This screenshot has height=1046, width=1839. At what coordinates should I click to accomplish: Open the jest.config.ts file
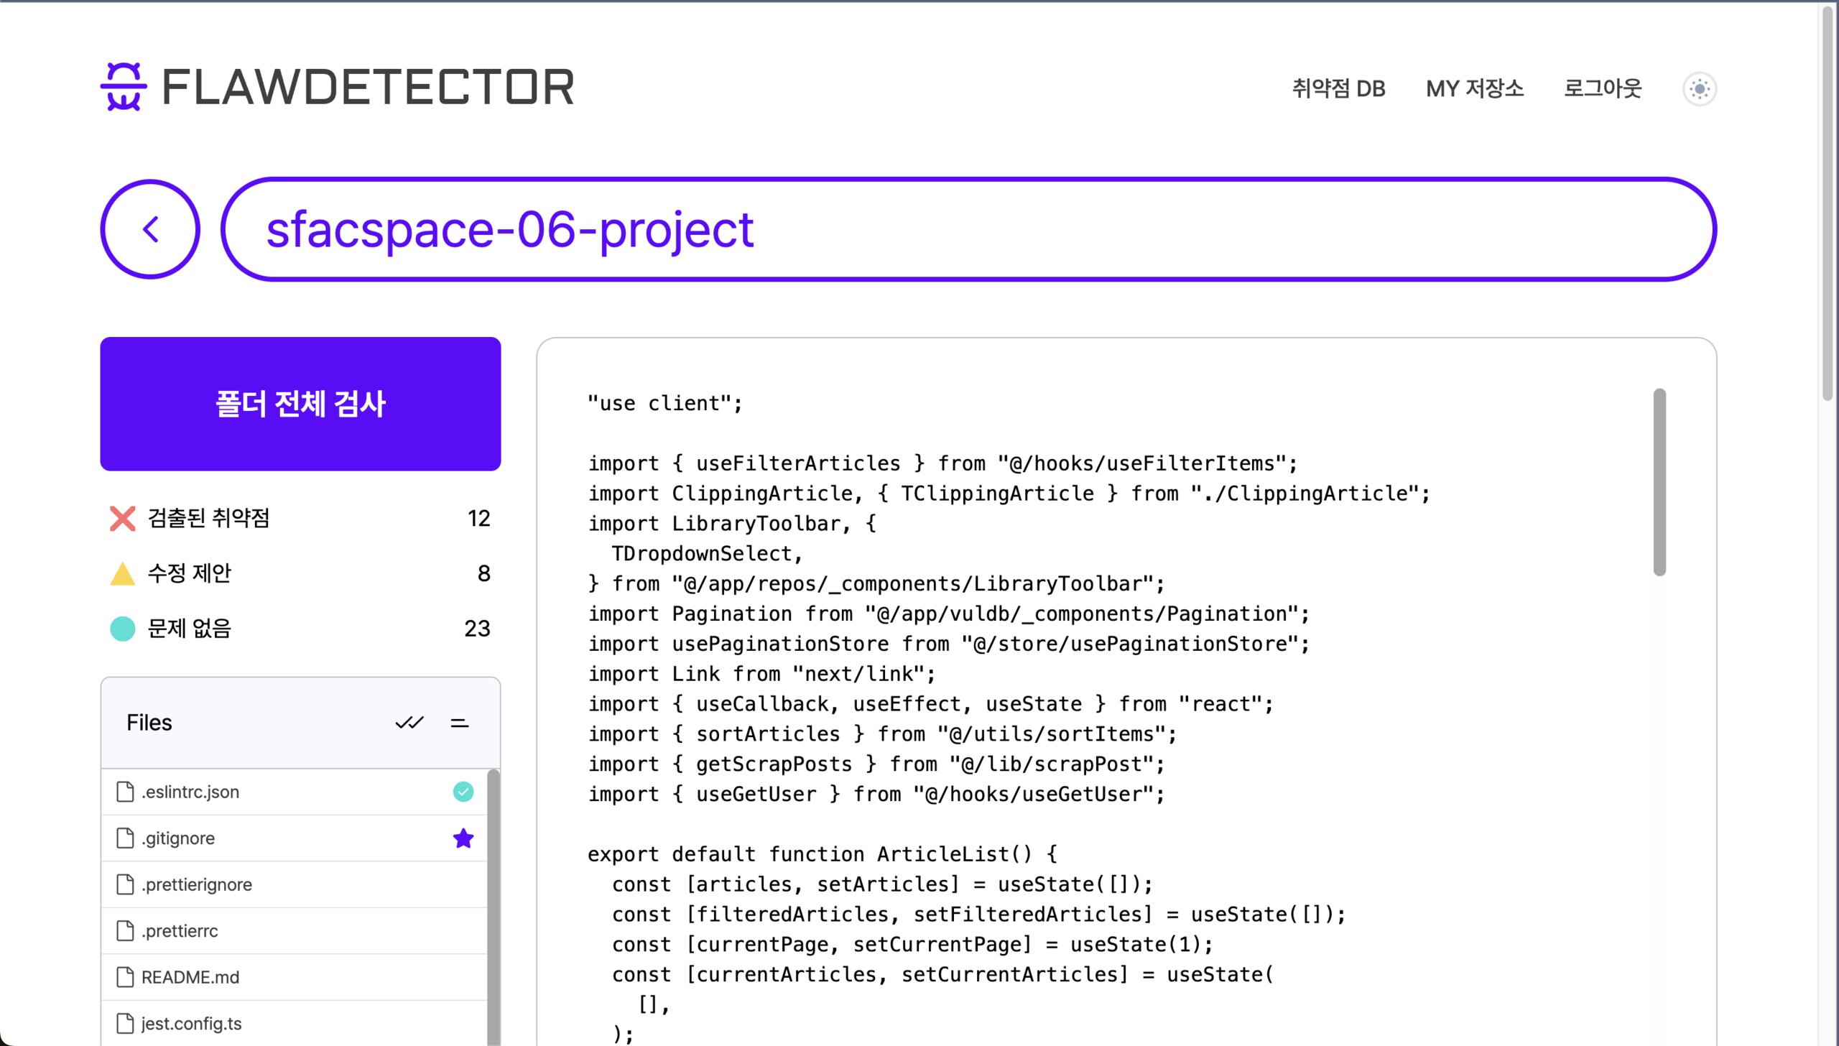click(x=295, y=1024)
